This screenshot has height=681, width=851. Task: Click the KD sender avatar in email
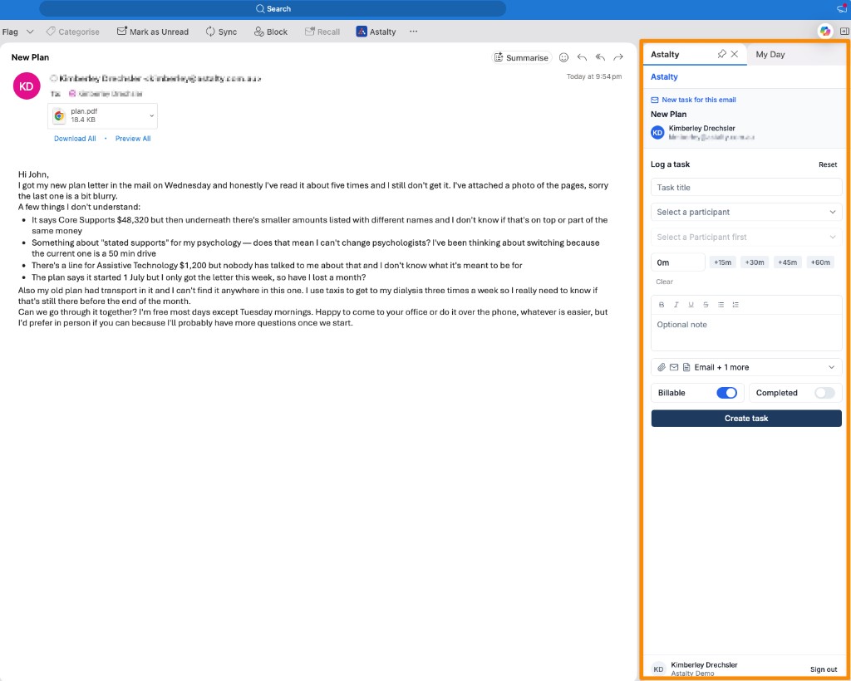(27, 86)
